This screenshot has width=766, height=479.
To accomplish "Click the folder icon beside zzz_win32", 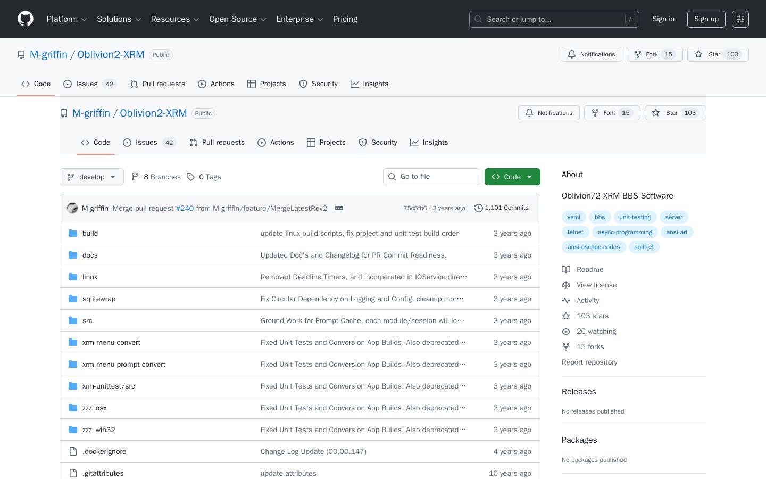I will coord(73,430).
